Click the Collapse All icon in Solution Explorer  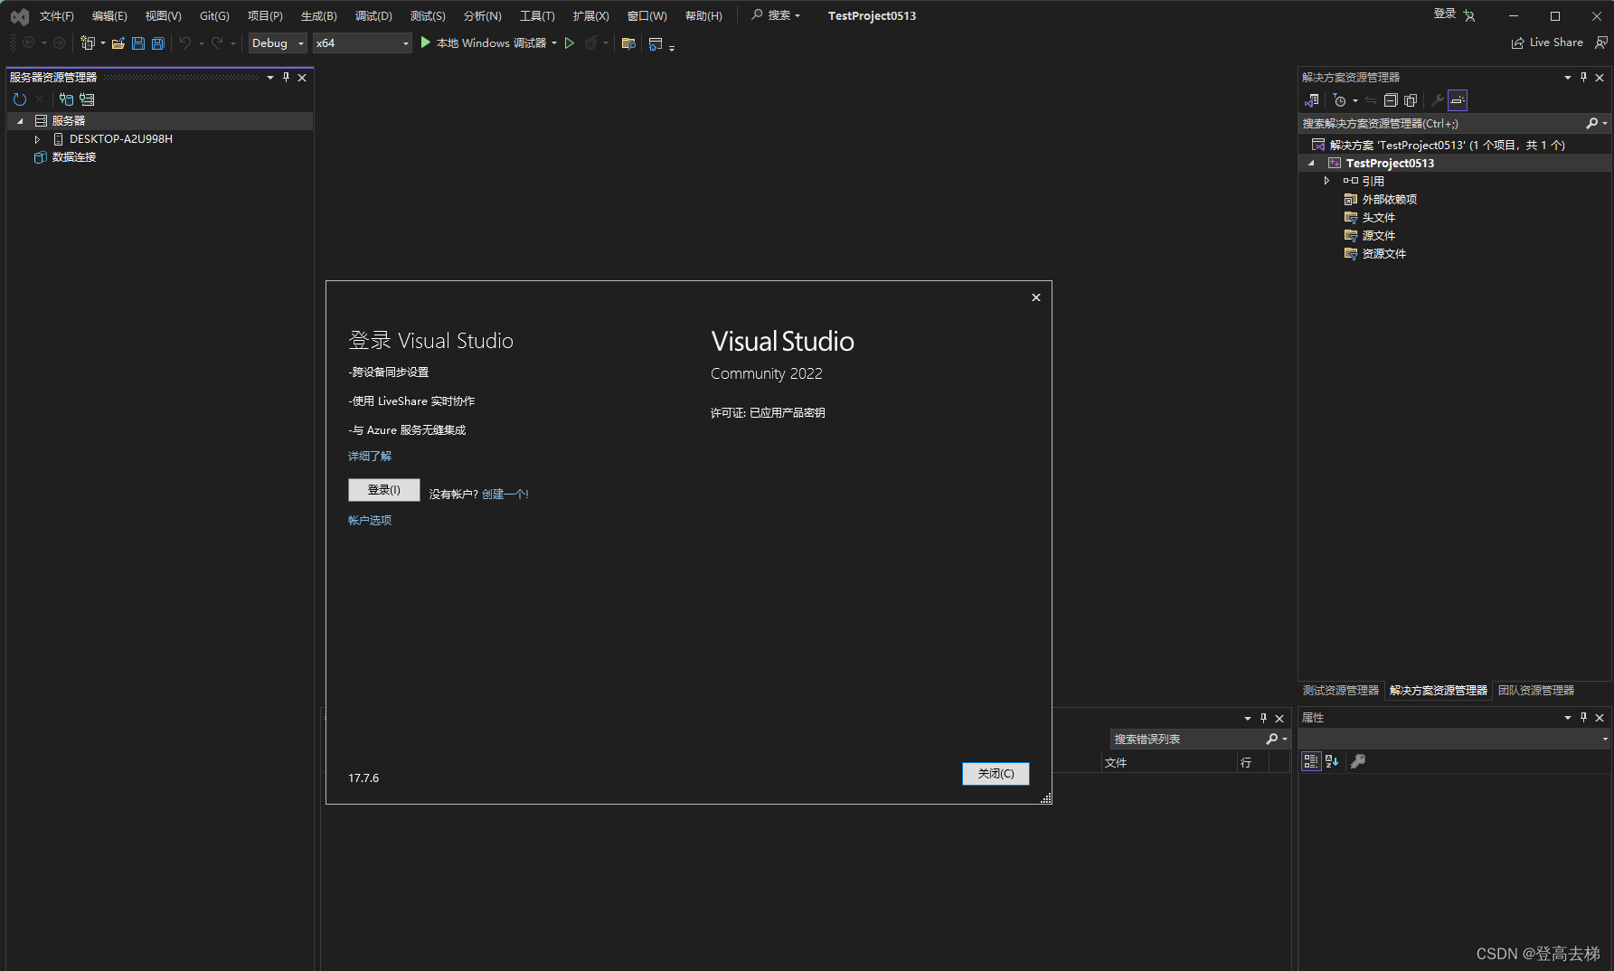pos(1391,100)
